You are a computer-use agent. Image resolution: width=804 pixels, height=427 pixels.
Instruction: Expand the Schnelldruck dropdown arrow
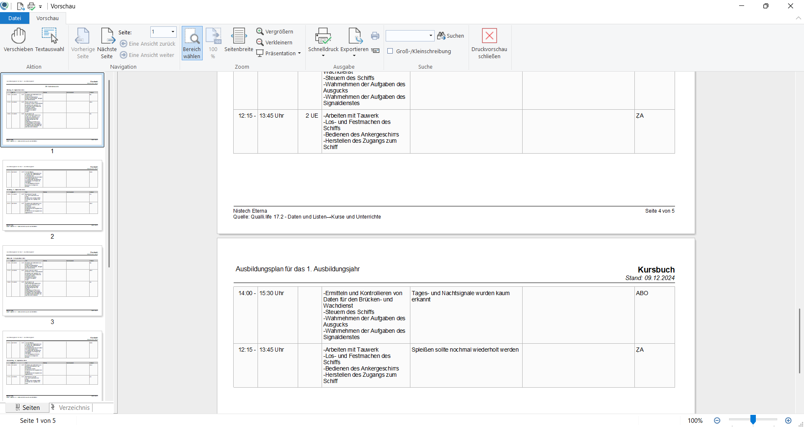[323, 56]
